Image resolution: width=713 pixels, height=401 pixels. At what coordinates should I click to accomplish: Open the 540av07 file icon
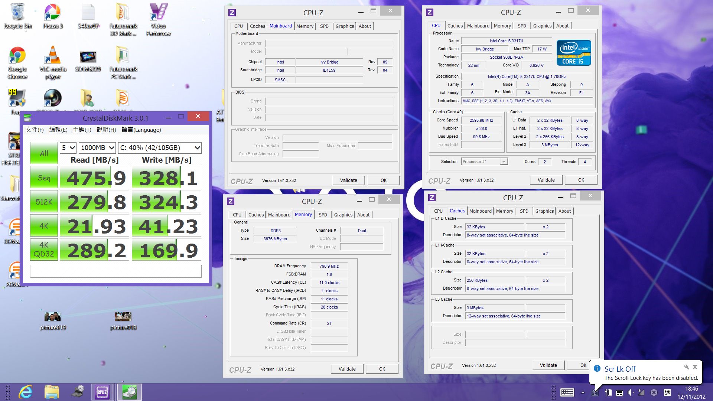click(88, 16)
